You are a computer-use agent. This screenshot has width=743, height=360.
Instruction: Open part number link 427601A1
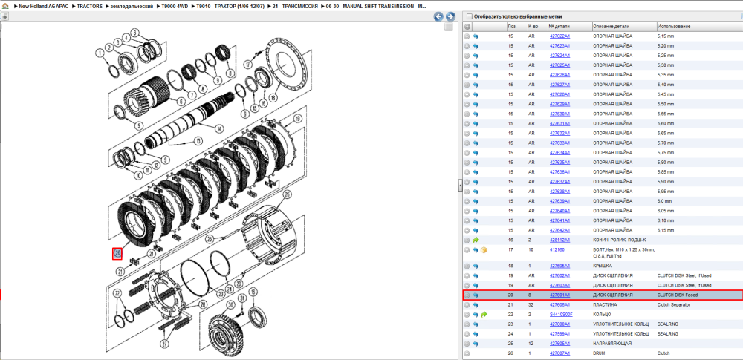559,295
